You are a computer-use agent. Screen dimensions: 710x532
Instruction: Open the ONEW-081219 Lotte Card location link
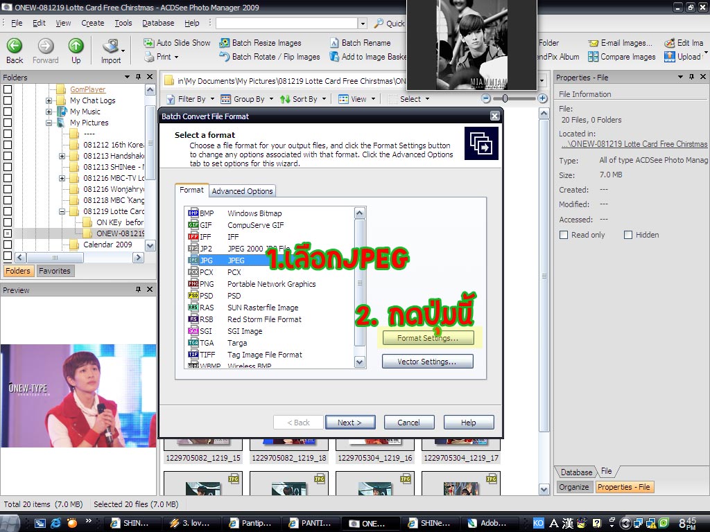point(634,144)
